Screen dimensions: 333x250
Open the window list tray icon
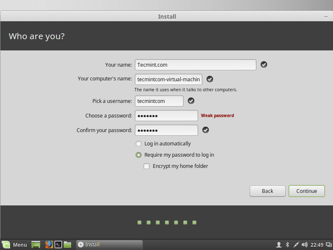click(328, 245)
